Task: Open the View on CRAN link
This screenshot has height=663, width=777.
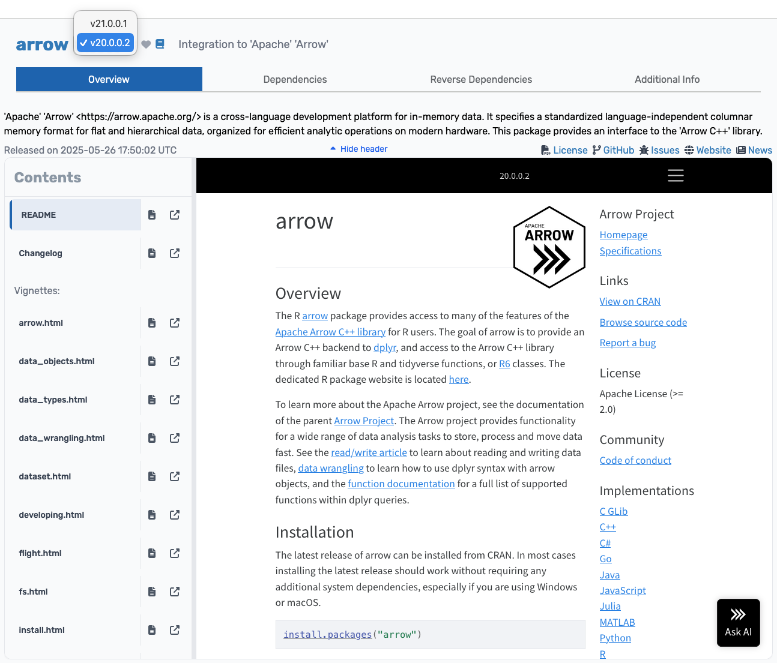Action: [630, 301]
